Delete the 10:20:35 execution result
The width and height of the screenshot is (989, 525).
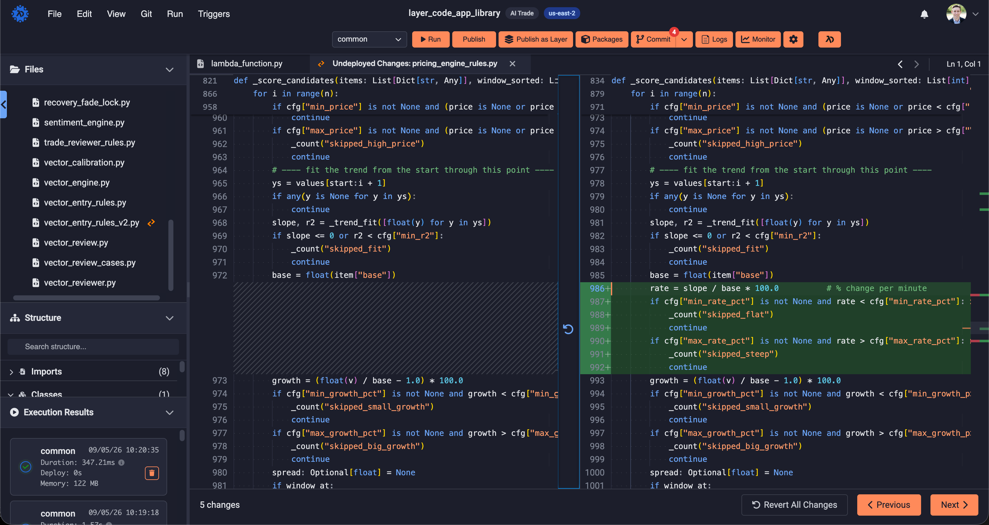coord(152,473)
